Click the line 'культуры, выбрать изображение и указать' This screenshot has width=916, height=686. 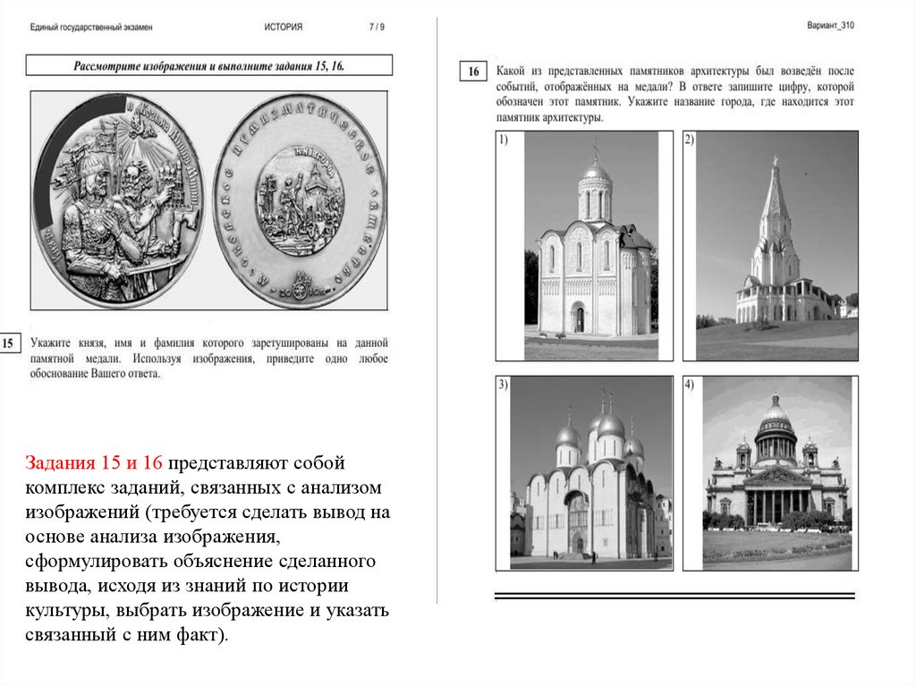pos(207,610)
